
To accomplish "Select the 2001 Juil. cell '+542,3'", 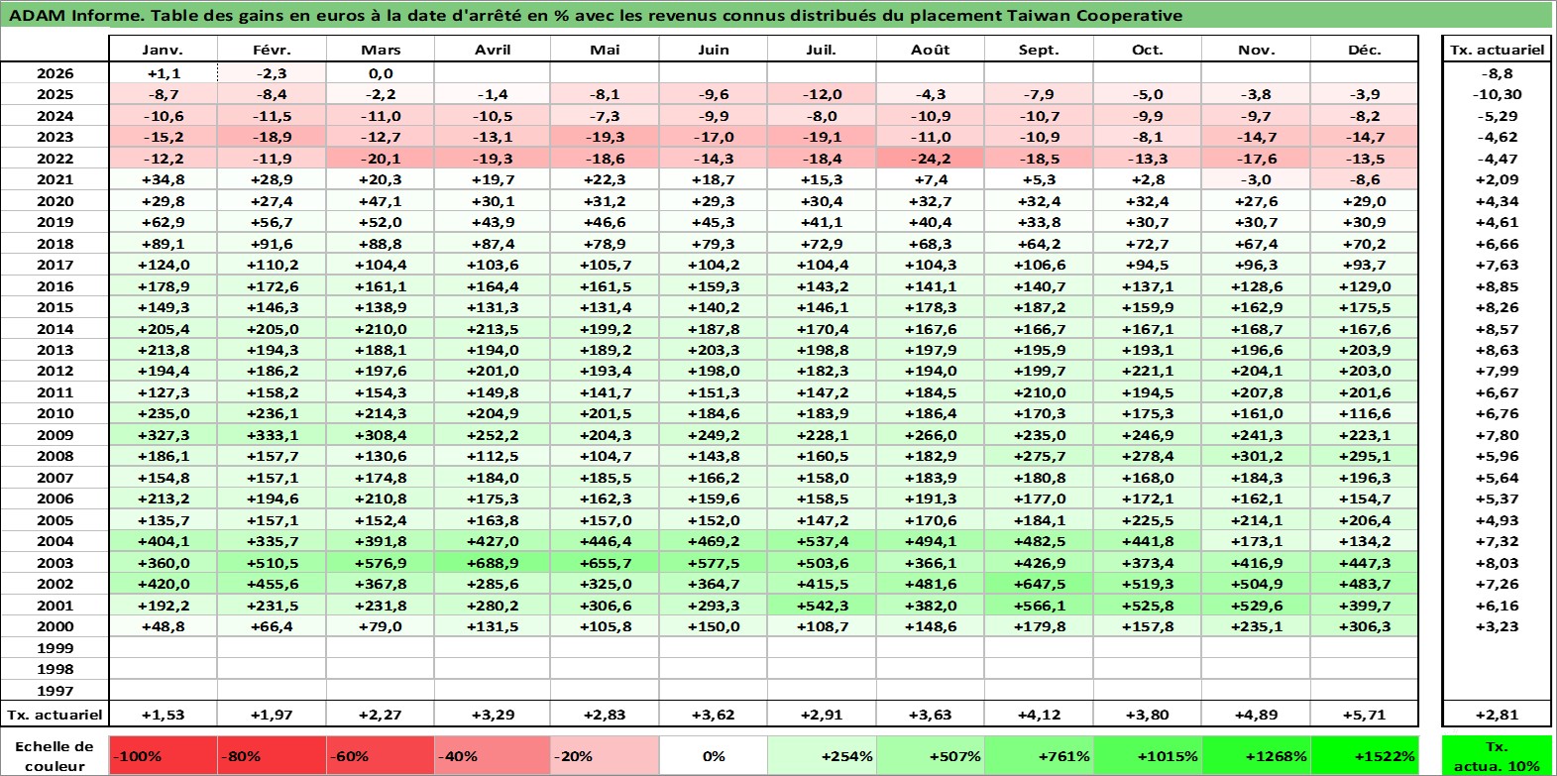I will tap(822, 606).
